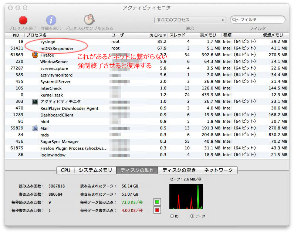Select the hidd process row
Image resolution: width=294 pixels, height=233 pixels.
point(147,121)
